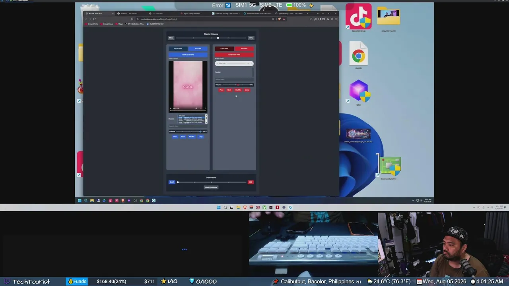Open the tab search dropdown in browser
This screenshot has width=509, height=286.
click(x=318, y=14)
